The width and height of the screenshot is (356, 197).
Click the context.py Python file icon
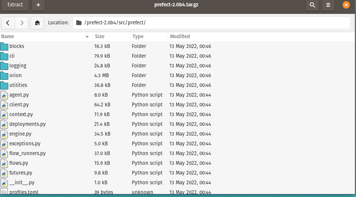pyautogui.click(x=4, y=115)
